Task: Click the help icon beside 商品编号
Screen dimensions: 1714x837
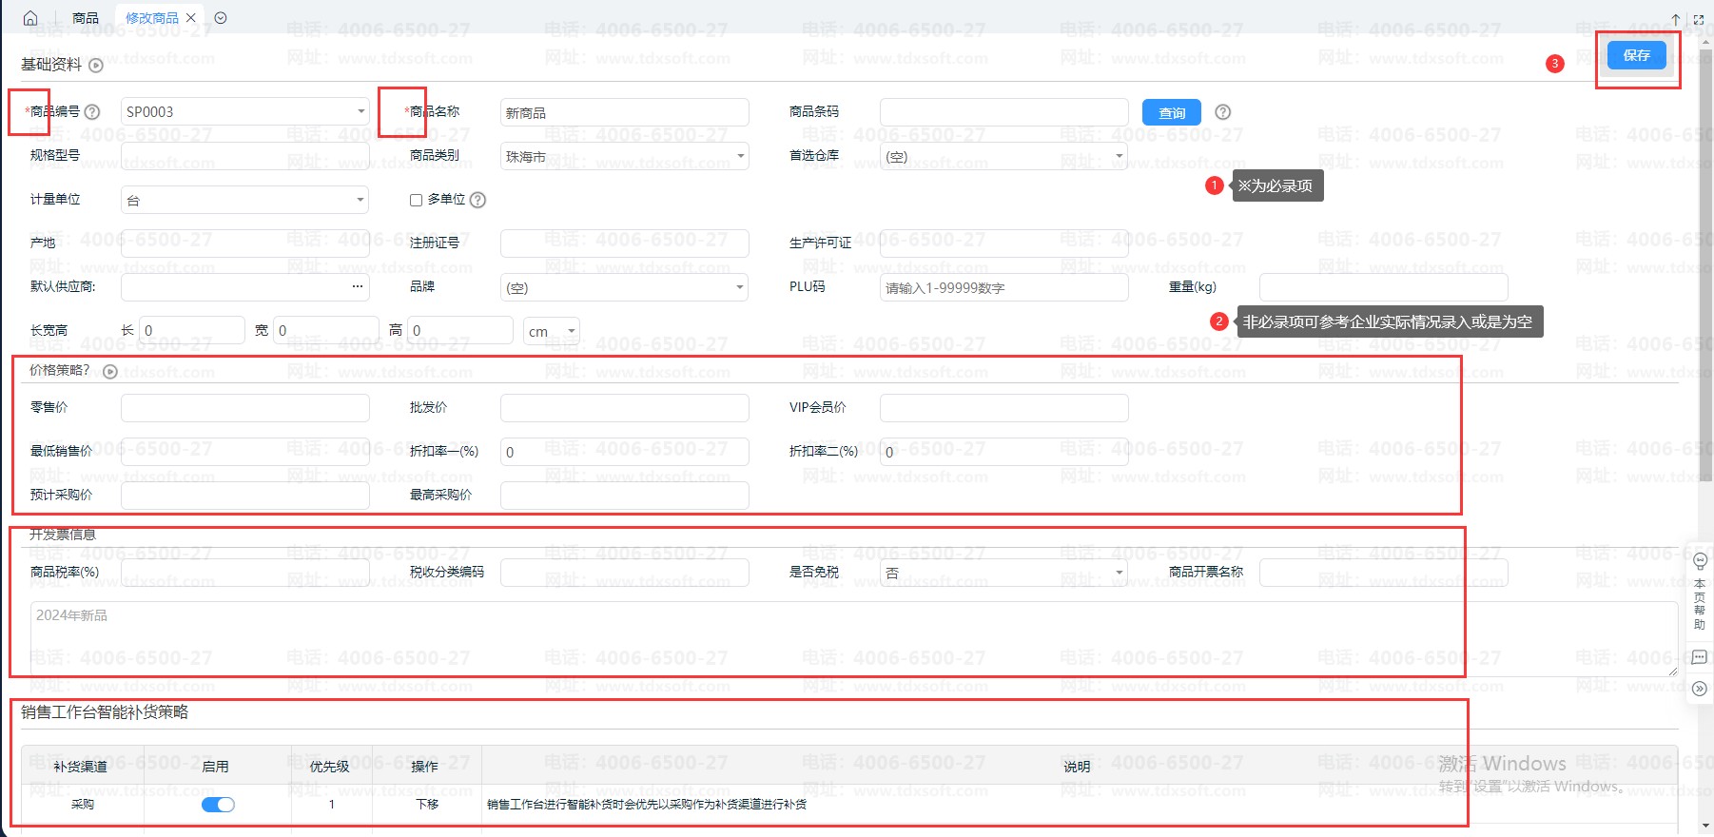Action: pyautogui.click(x=92, y=112)
